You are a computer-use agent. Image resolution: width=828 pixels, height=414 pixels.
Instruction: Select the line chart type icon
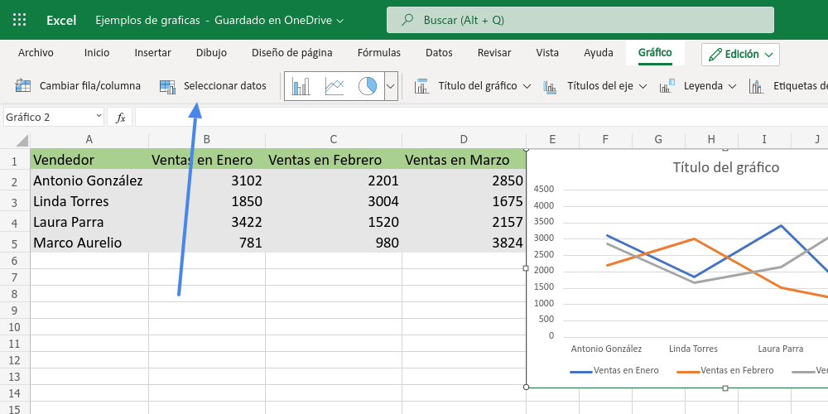tap(335, 86)
